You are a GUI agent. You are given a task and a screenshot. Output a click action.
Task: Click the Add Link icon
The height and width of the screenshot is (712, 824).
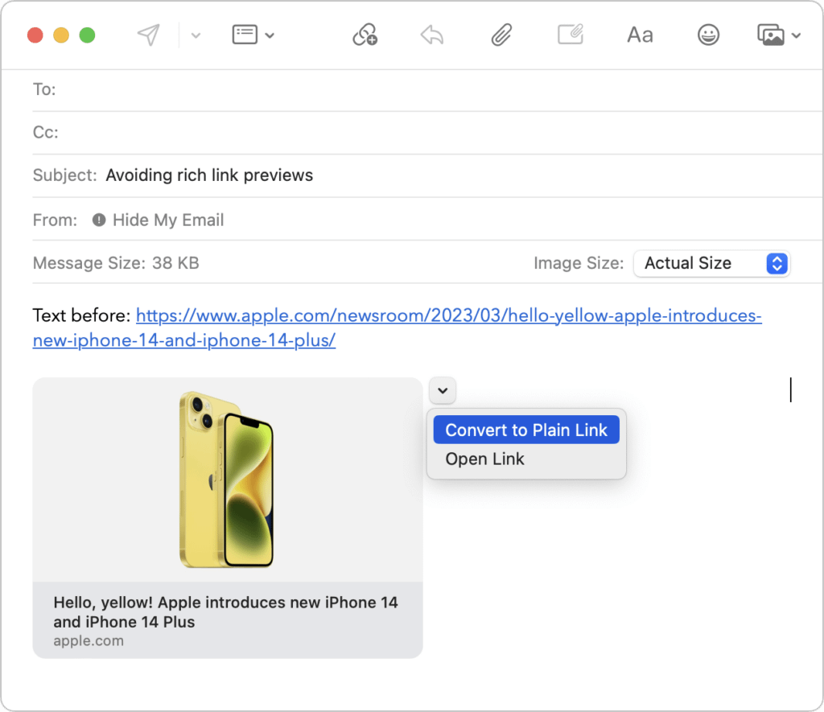[x=365, y=35]
